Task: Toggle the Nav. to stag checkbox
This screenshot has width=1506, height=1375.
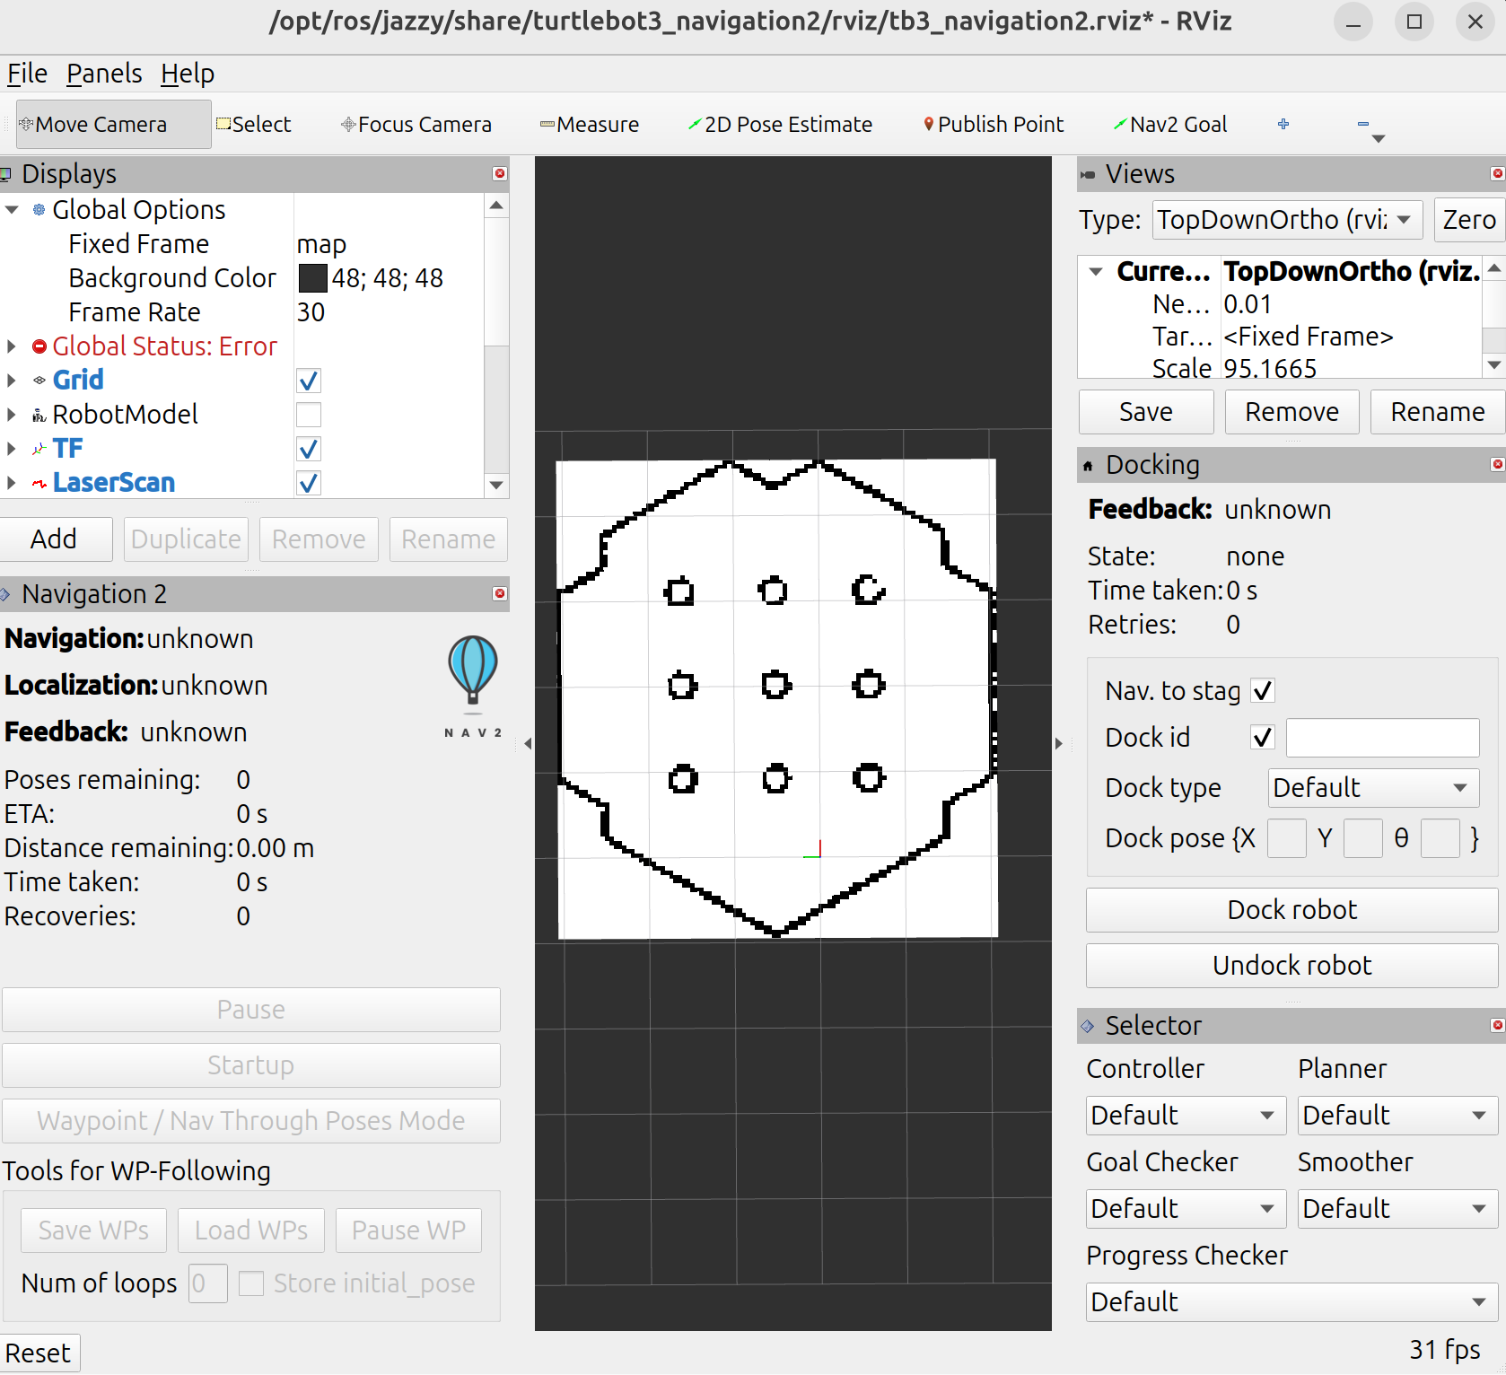Action: click(1263, 691)
